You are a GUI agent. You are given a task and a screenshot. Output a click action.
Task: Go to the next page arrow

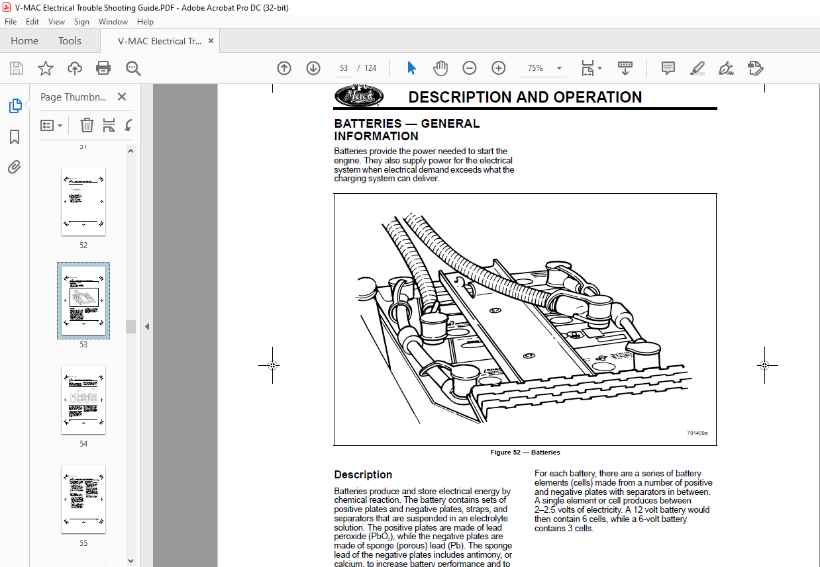click(x=313, y=68)
